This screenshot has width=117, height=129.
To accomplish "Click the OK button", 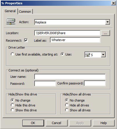I will tap(33, 123).
